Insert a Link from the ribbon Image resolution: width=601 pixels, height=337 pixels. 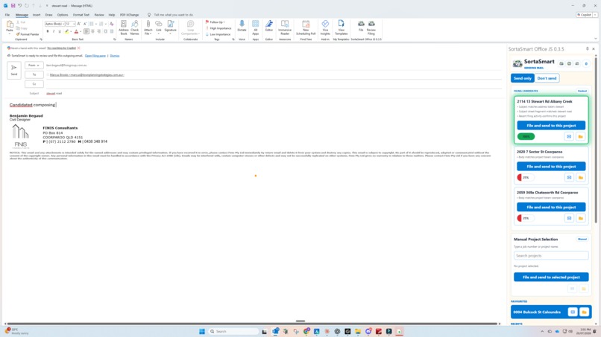(x=158, y=28)
